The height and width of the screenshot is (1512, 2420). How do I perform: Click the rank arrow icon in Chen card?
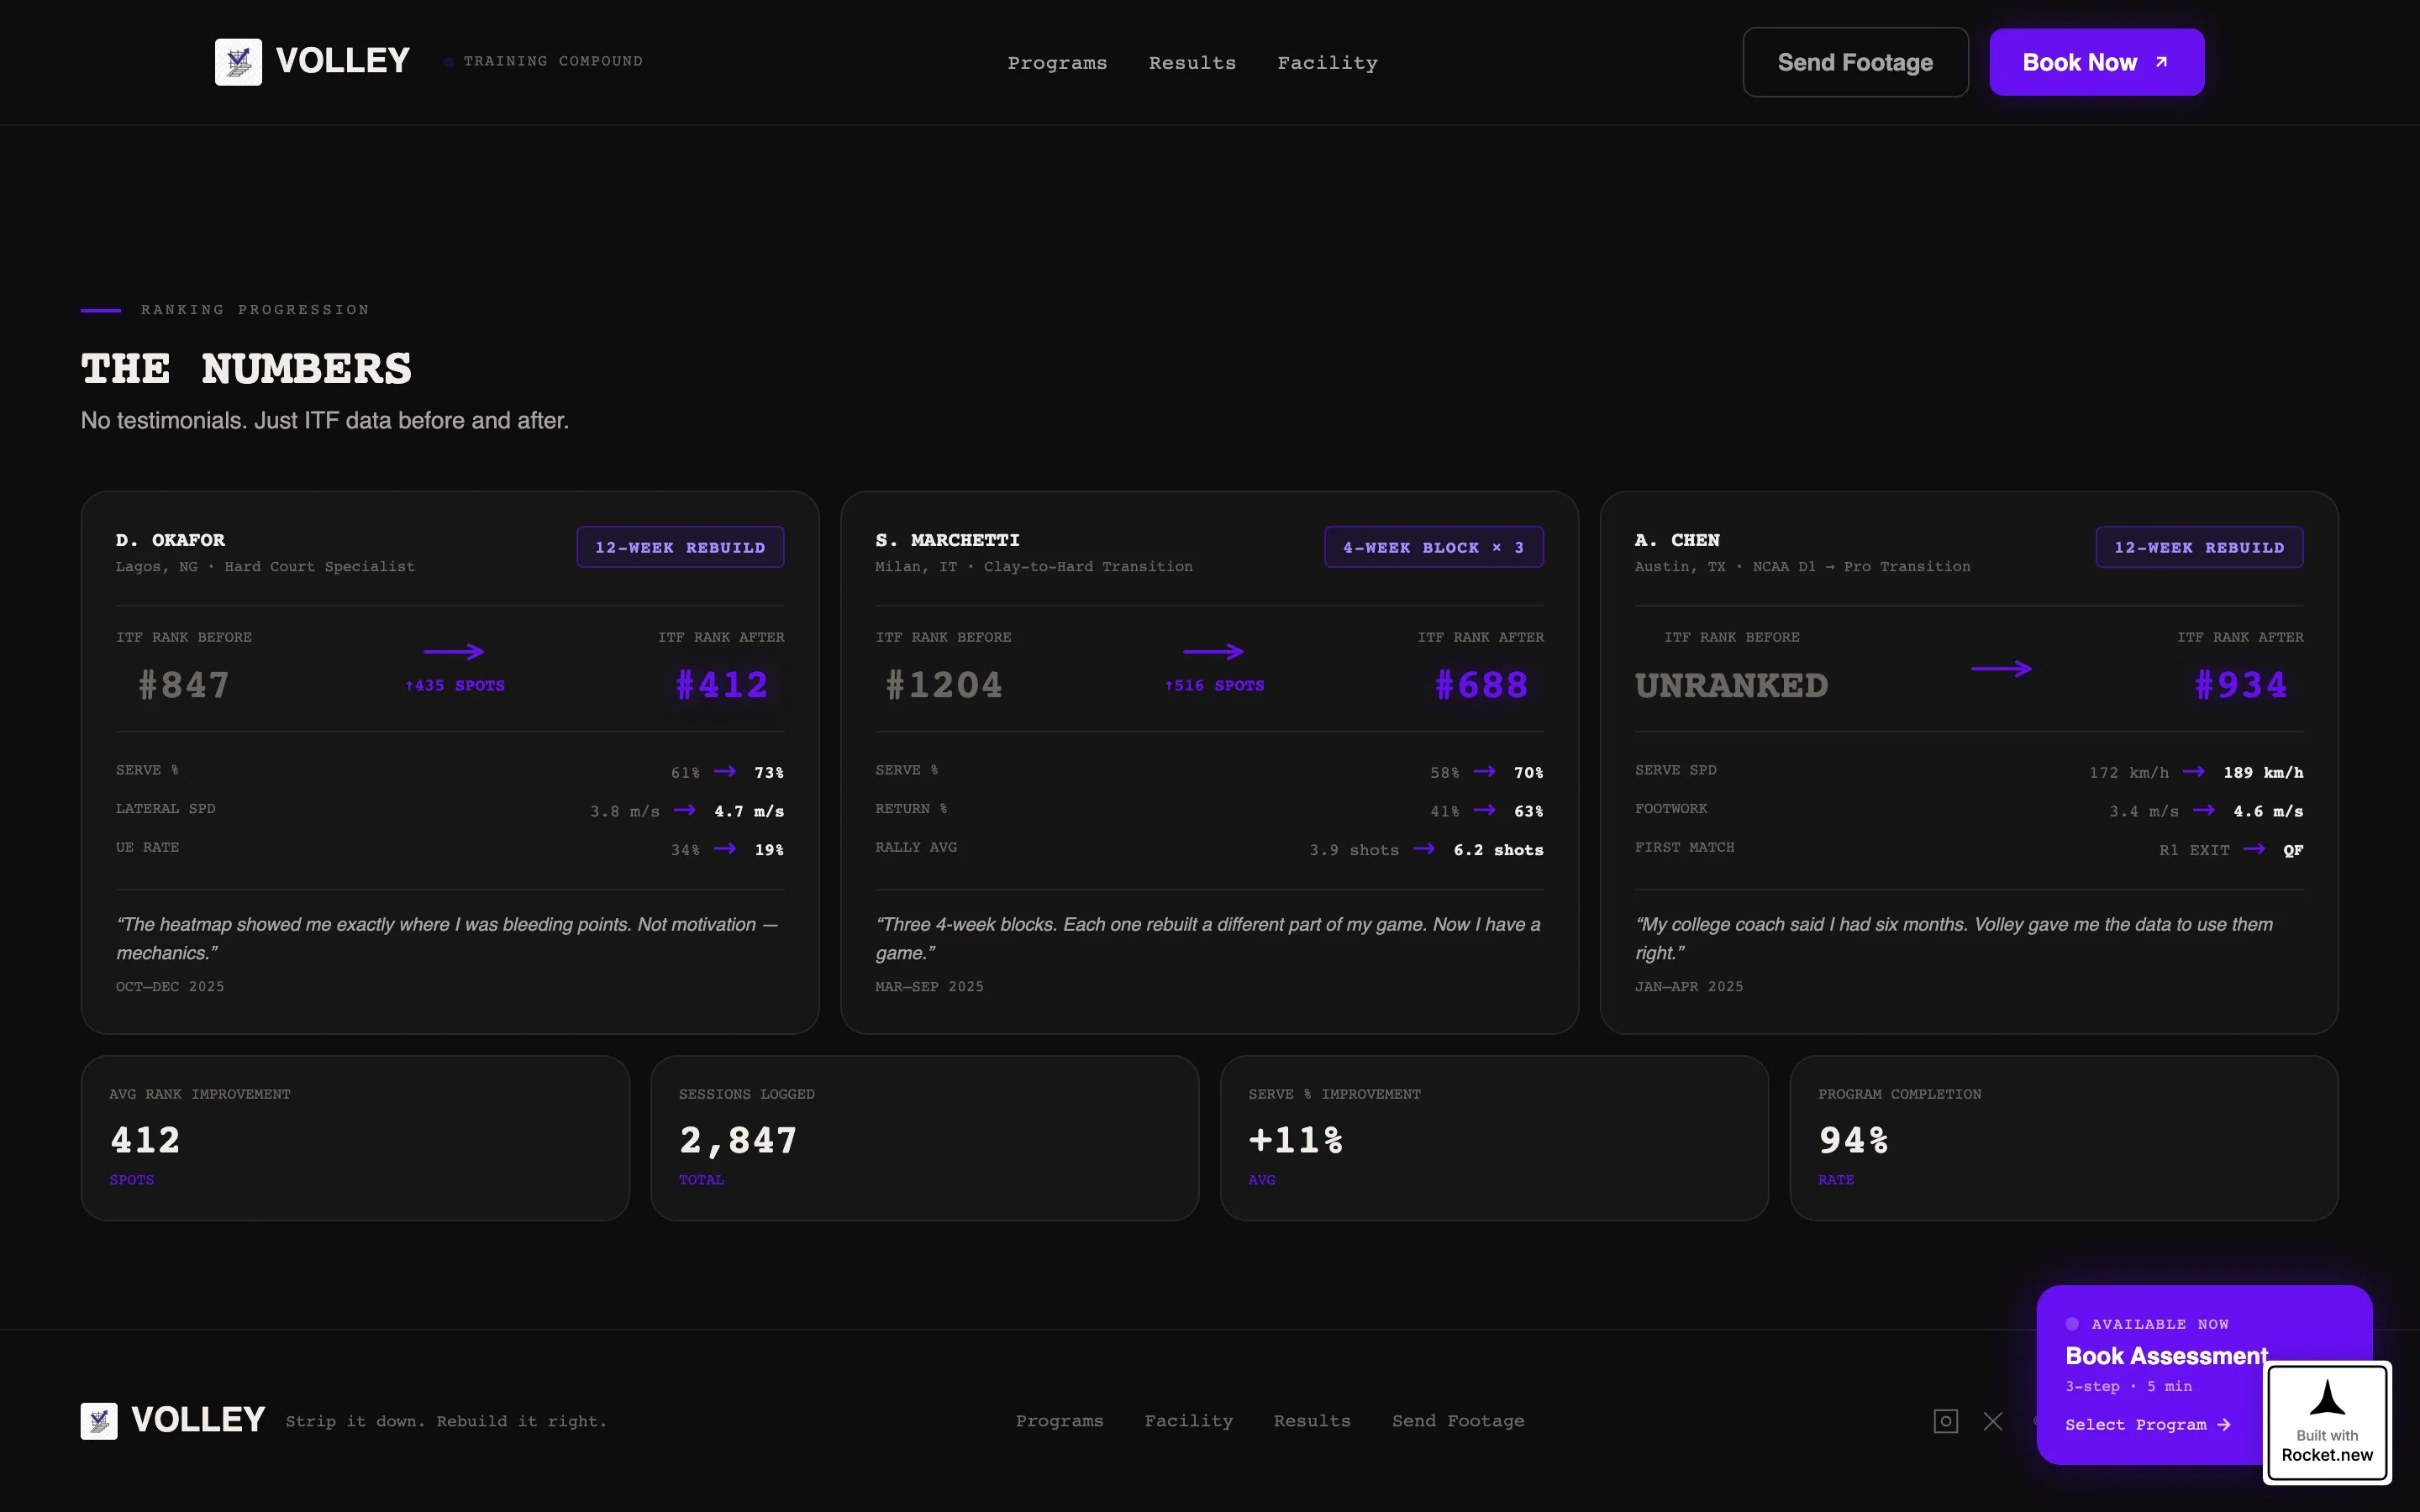[x=2001, y=669]
